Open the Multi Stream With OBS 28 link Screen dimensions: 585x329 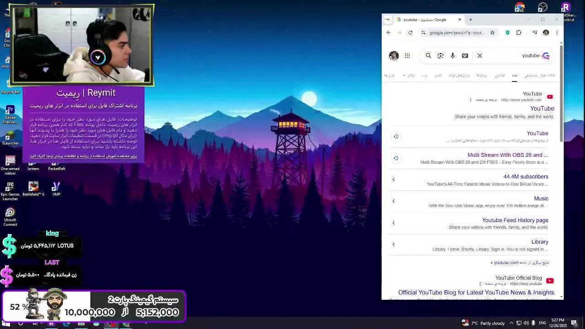508,155
